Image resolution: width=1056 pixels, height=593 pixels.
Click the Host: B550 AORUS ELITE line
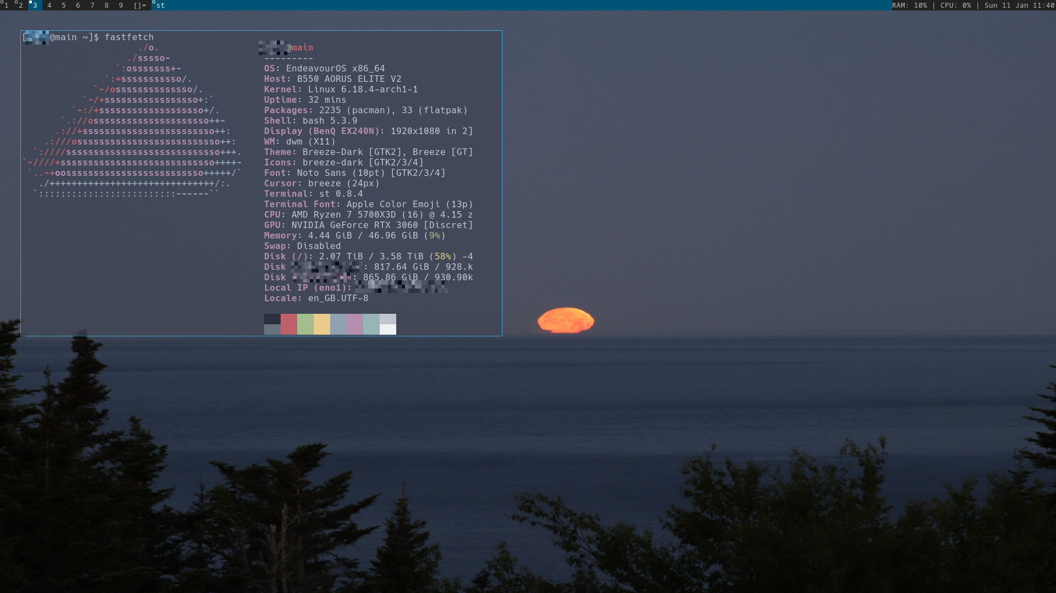[333, 79]
